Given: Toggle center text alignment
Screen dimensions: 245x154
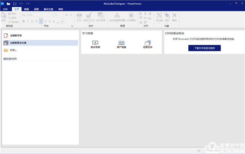Looking at the screenshot, I should [45, 21].
